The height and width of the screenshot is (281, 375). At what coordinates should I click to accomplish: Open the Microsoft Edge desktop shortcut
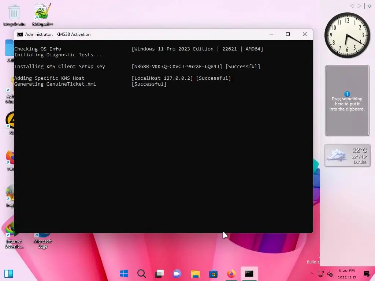pos(42,241)
